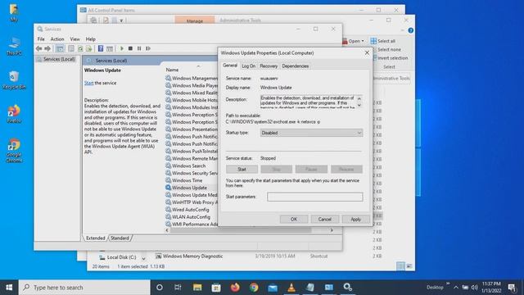
Task: Open the Properties toolbar icon in Services
Action: click(x=71, y=48)
